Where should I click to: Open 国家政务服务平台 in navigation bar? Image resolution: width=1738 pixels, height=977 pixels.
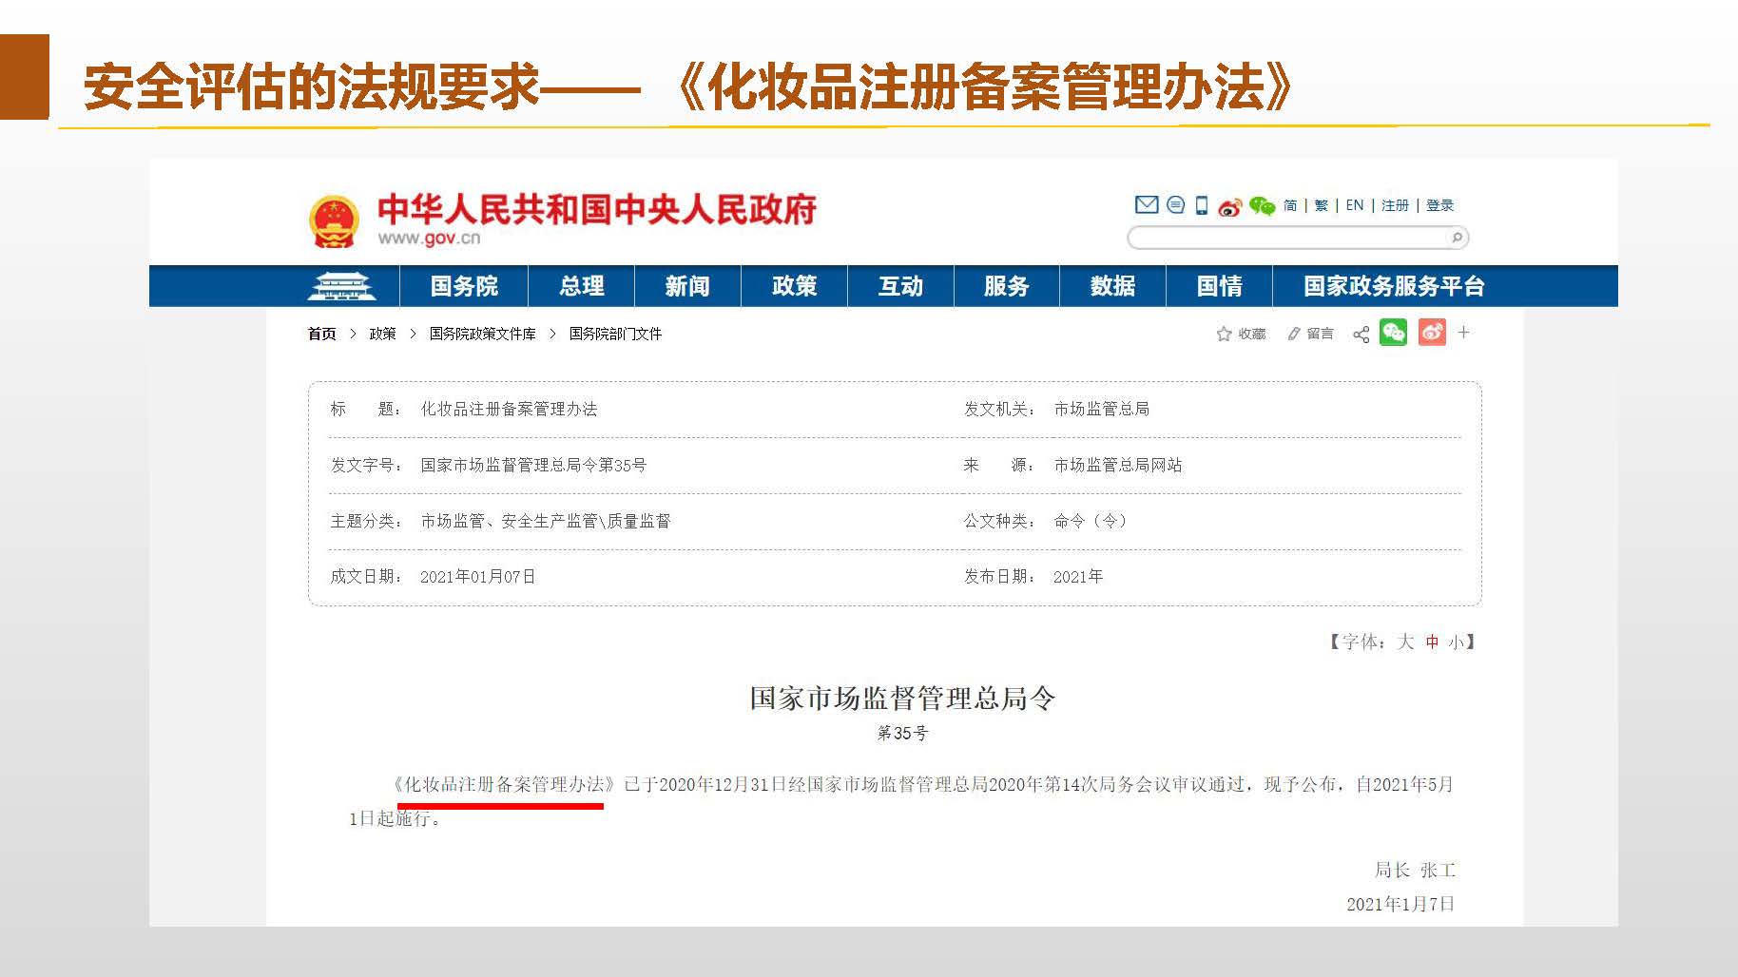point(1393,286)
